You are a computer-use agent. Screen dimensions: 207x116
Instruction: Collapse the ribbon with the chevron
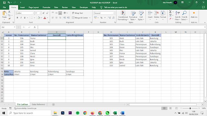205,22
